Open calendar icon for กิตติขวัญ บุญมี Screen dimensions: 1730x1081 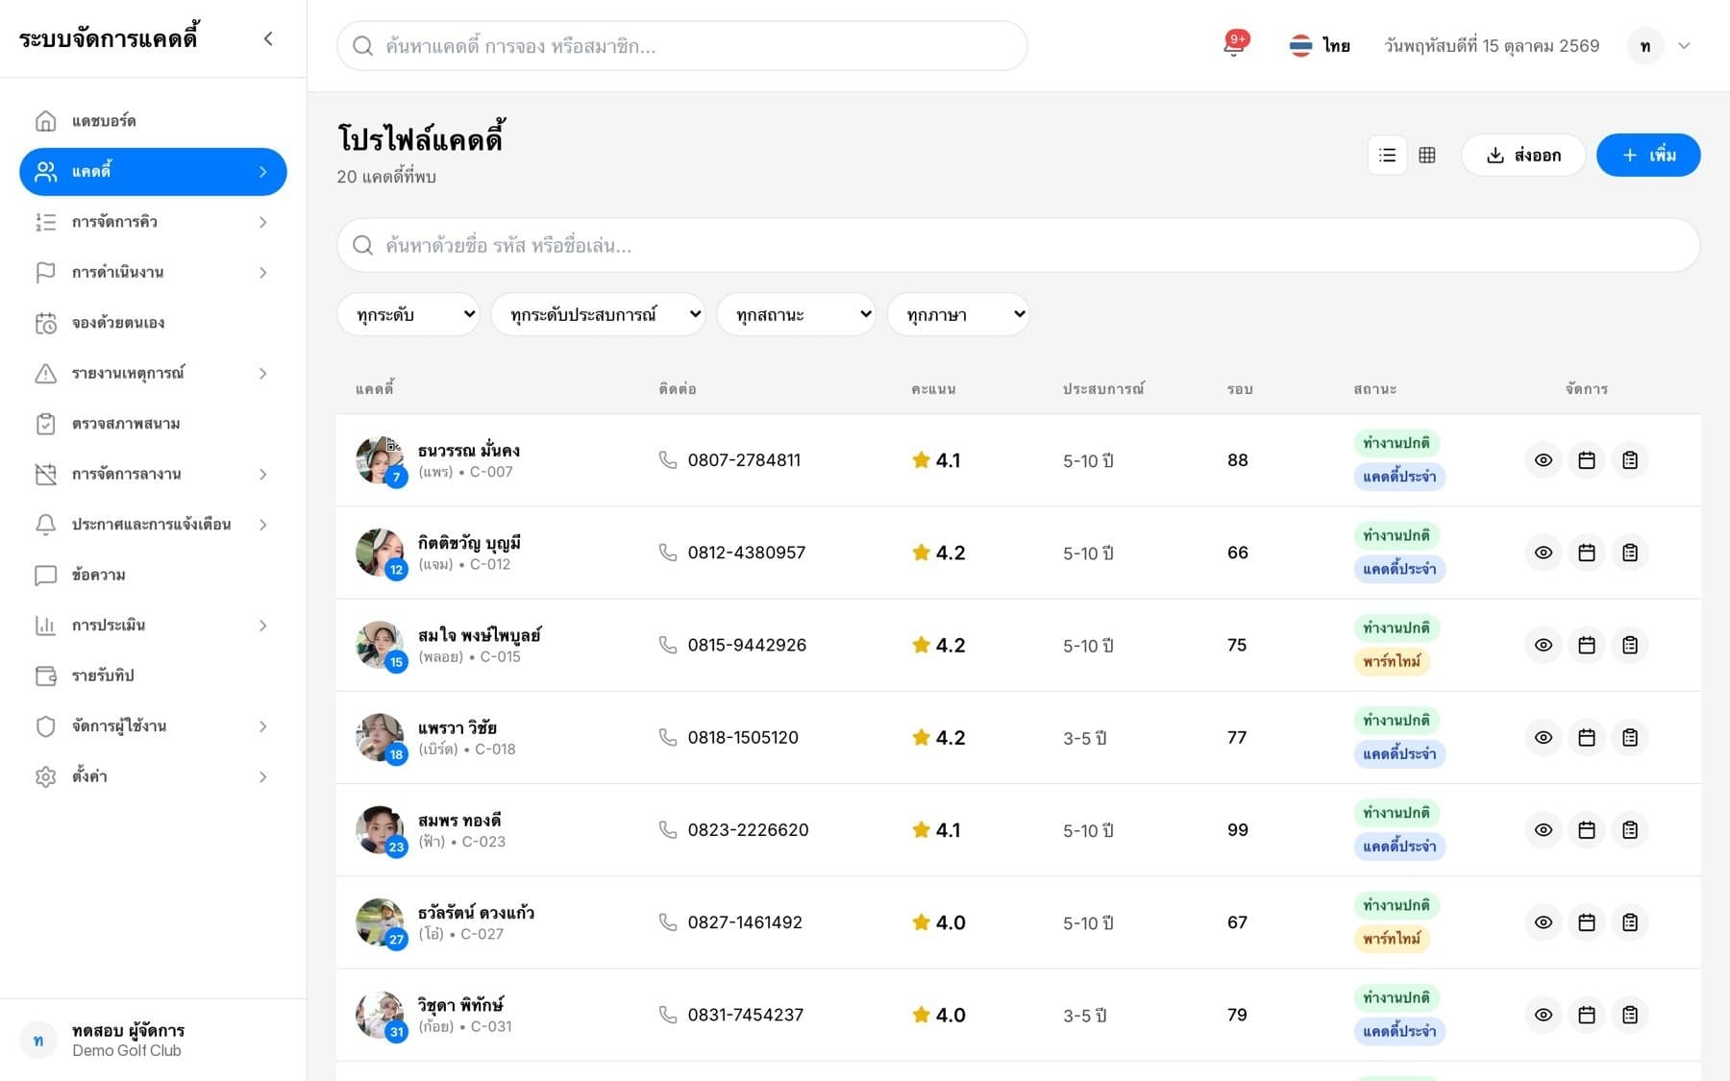tap(1587, 553)
